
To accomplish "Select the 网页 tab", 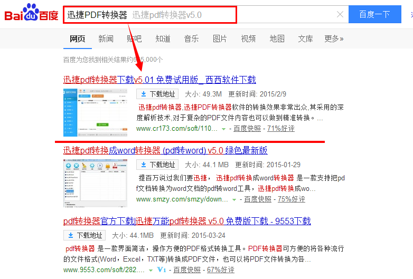I will (x=78, y=39).
